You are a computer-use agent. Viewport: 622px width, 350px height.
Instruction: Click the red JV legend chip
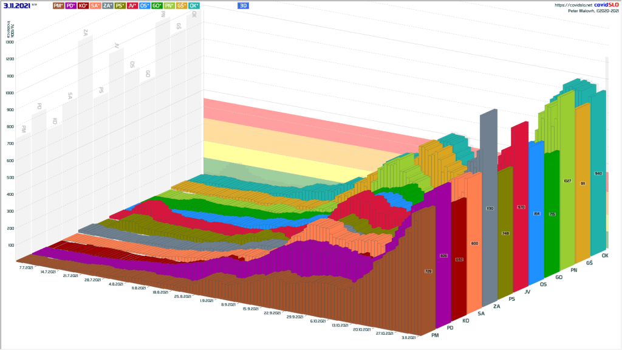pos(132,5)
